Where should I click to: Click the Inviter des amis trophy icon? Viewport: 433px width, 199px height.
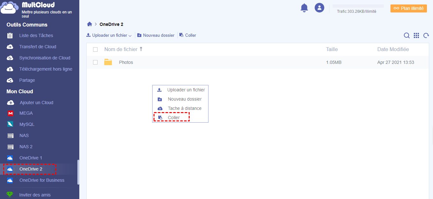point(10,194)
